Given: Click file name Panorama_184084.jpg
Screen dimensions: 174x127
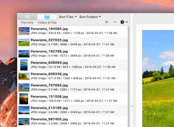Looking at the screenshot, I should point(49,29).
